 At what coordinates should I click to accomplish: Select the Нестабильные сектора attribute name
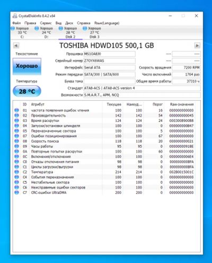point(50,182)
